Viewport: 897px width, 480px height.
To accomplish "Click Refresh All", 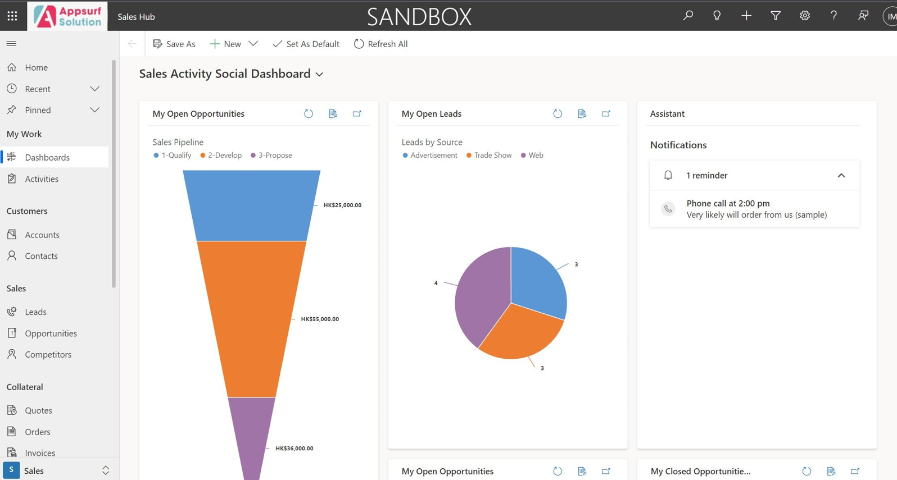I will pyautogui.click(x=380, y=44).
